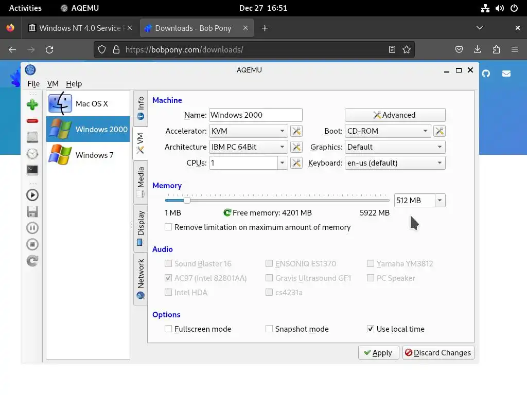Open the VM menu
Image resolution: width=527 pixels, height=395 pixels.
pyautogui.click(x=53, y=84)
